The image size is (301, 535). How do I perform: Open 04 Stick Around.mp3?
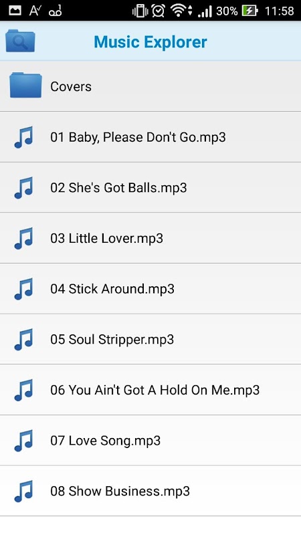coord(150,289)
